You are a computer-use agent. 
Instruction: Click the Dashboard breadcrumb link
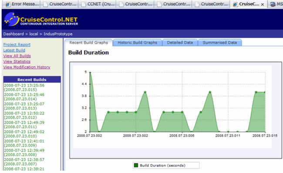point(13,34)
